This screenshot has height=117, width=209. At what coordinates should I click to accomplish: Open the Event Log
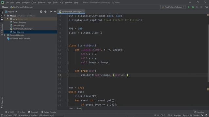pos(199,112)
